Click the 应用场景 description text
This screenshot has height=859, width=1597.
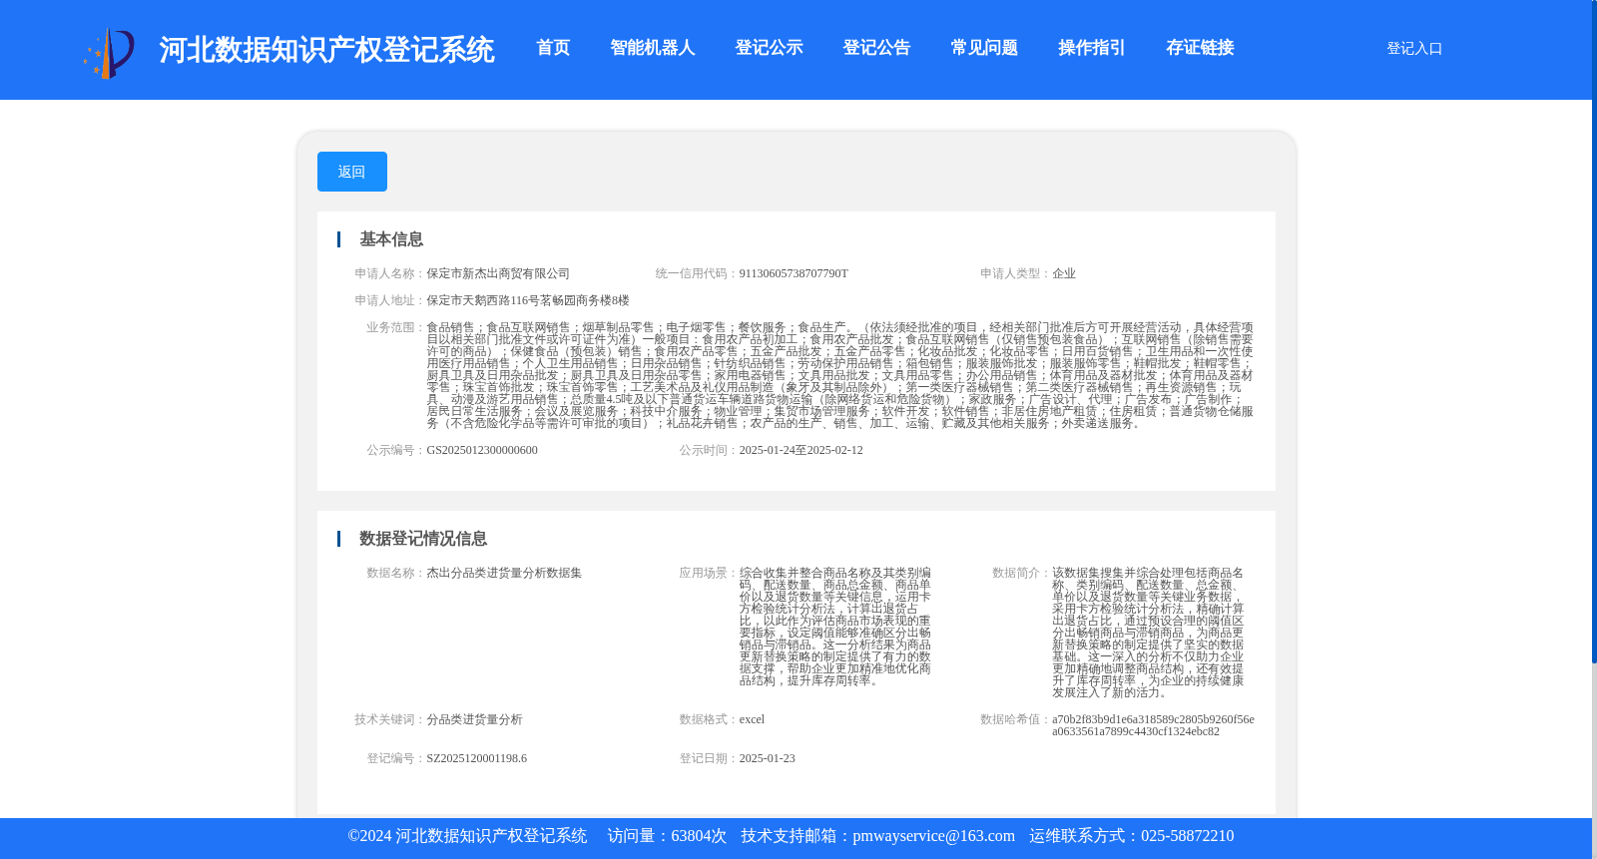pyautogui.click(x=835, y=627)
